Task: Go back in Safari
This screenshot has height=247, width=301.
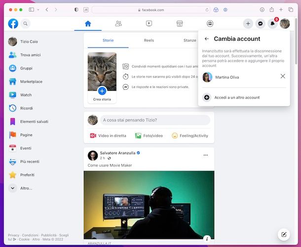Action: (x=47, y=9)
